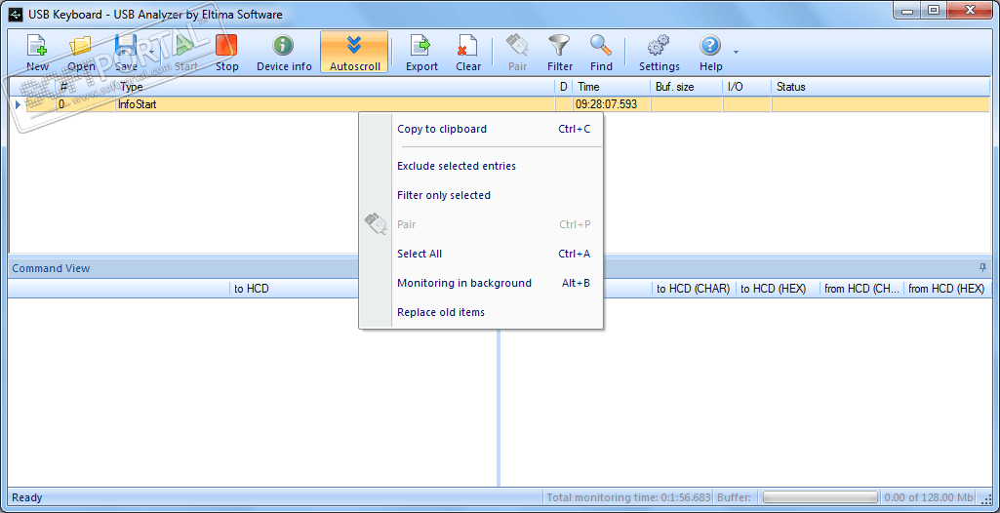This screenshot has width=1000, height=513.
Task: Choose Select All in context menu
Action: tap(481, 254)
